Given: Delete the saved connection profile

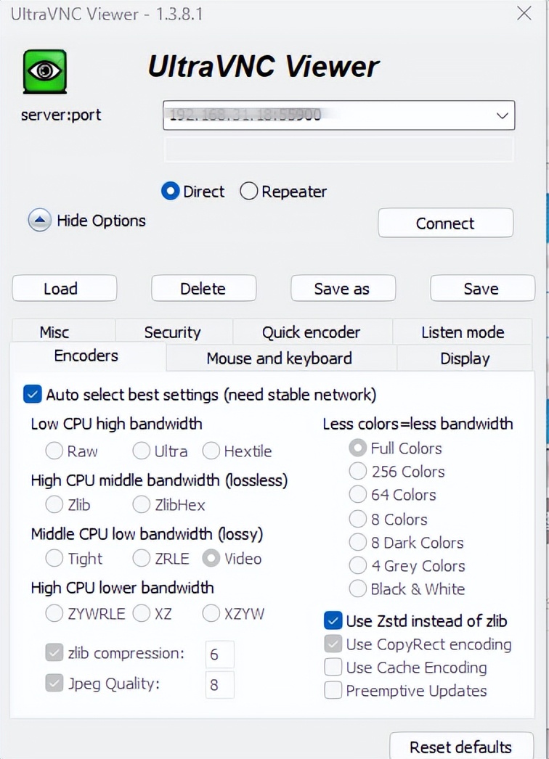Looking at the screenshot, I should click(x=203, y=288).
